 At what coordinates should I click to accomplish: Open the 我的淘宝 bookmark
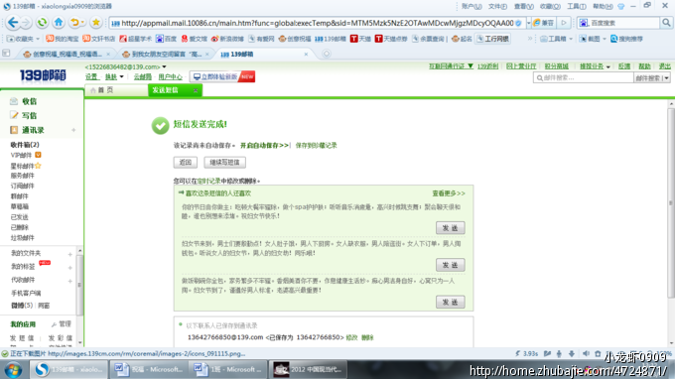tap(63, 39)
